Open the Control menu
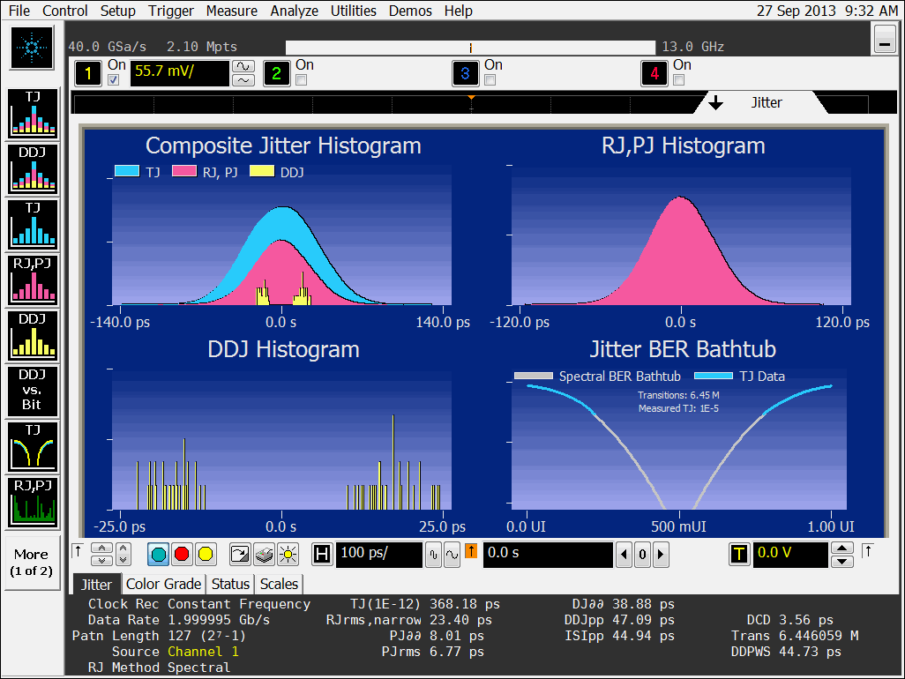Image resolution: width=905 pixels, height=679 pixels. 65,11
